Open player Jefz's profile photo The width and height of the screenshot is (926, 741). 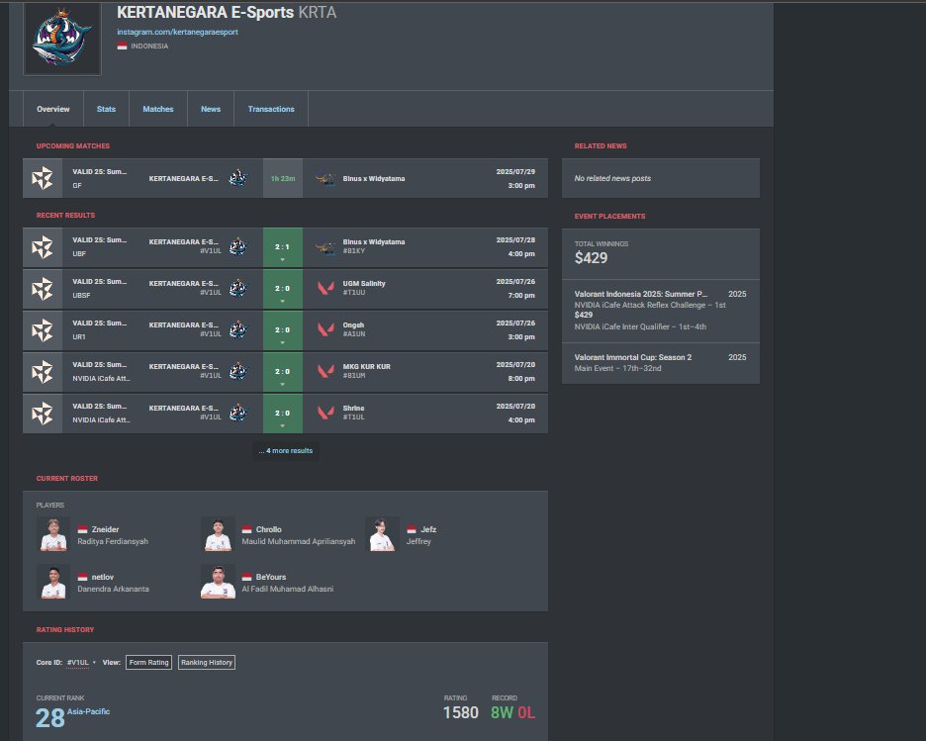click(382, 534)
